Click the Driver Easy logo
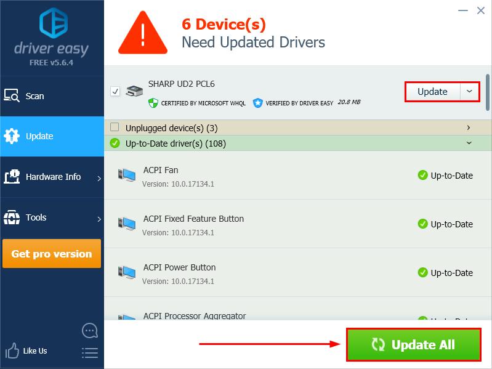The height and width of the screenshot is (369, 492). (x=52, y=25)
